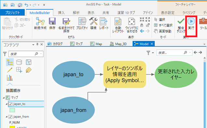This screenshot has width=207, height=128.
Task: List by data source cylinder icon
Action: 19,62
